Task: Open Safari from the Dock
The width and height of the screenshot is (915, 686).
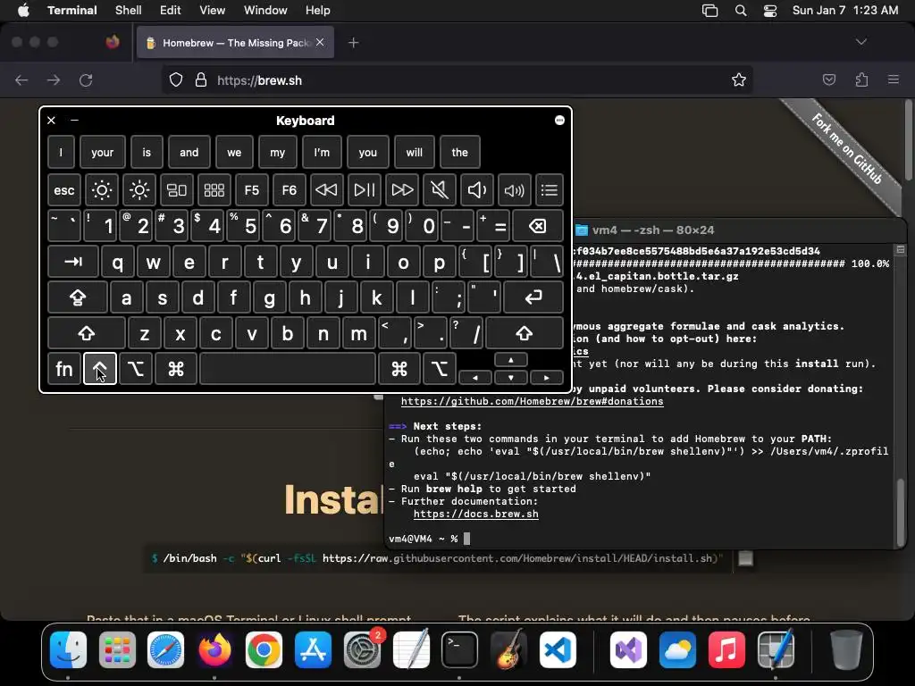Action: [x=165, y=650]
